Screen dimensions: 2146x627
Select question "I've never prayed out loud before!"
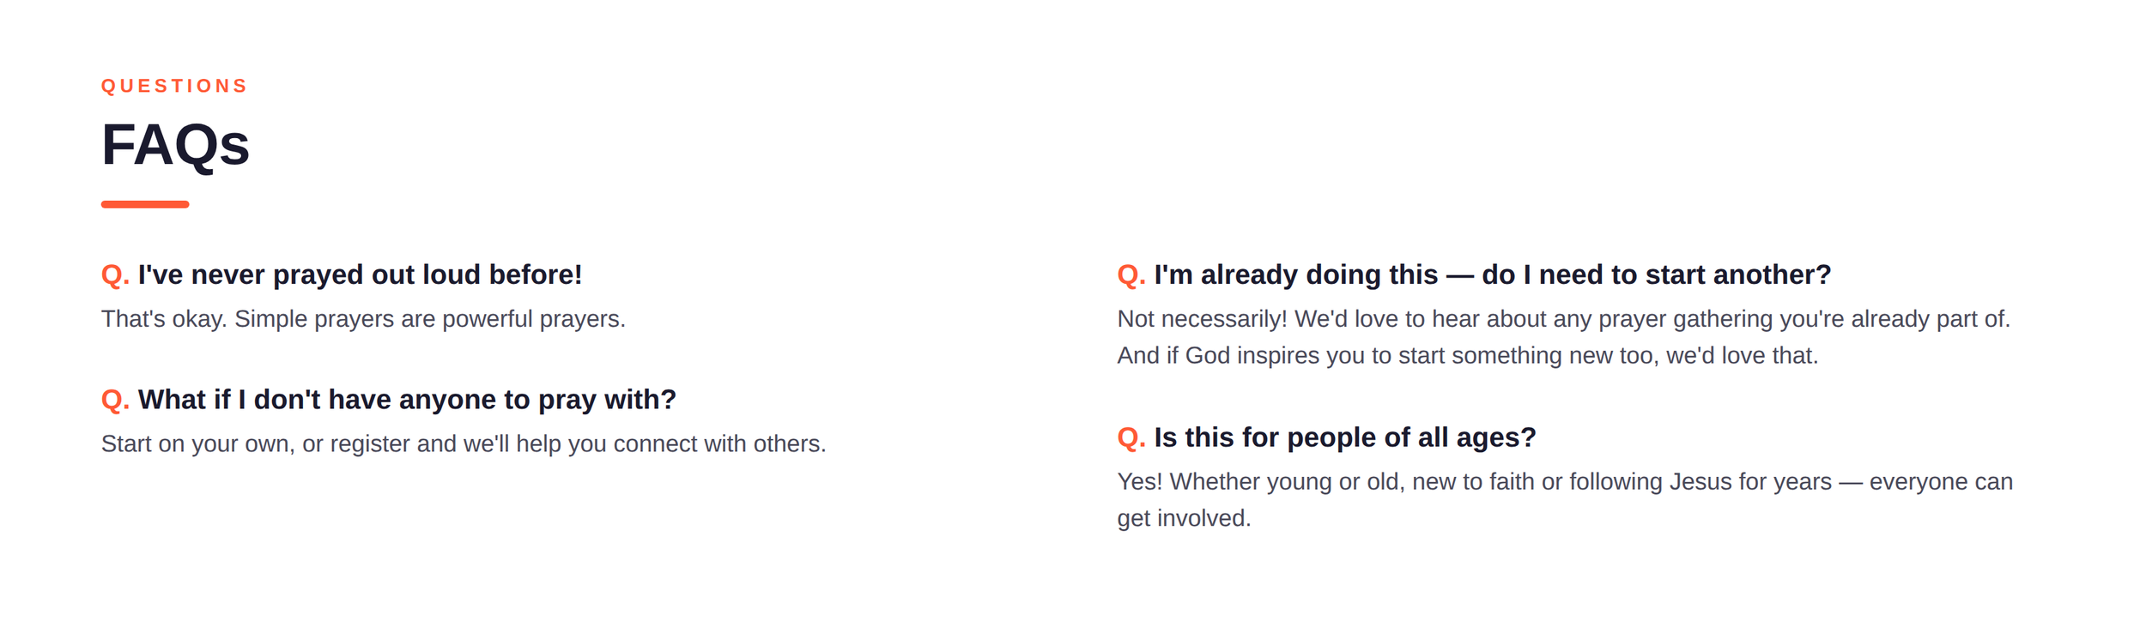point(360,274)
